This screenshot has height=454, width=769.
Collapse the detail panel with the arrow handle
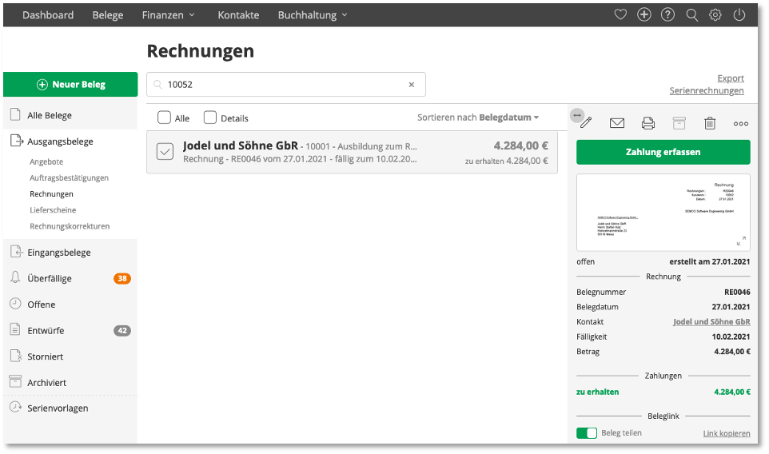coord(577,115)
